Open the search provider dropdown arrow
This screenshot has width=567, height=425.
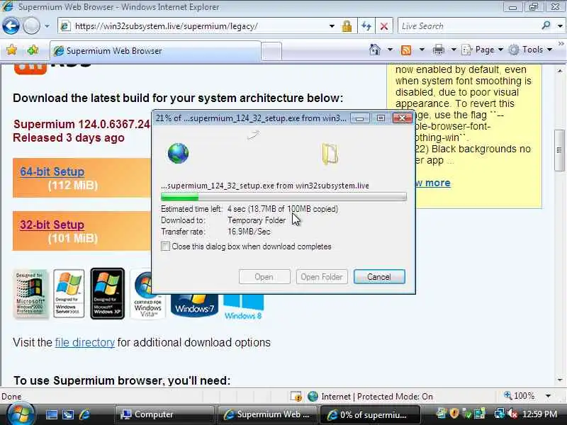coord(560,26)
